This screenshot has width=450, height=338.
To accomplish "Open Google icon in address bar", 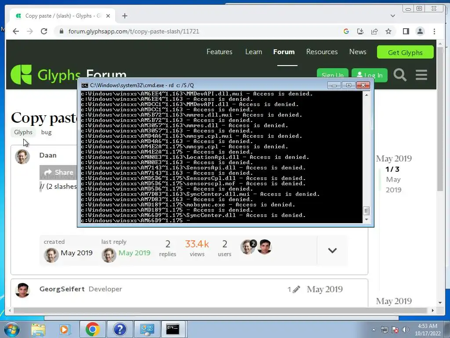I will 346,31.
